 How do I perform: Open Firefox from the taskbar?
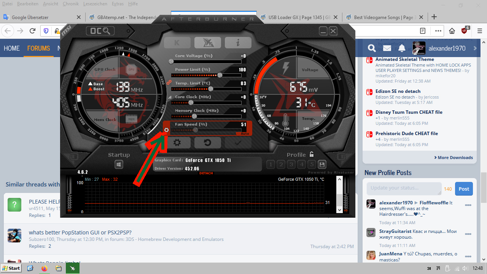coord(45,268)
